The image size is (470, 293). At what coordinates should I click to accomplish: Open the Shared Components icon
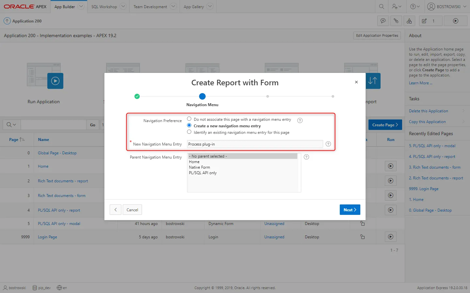coord(409,21)
